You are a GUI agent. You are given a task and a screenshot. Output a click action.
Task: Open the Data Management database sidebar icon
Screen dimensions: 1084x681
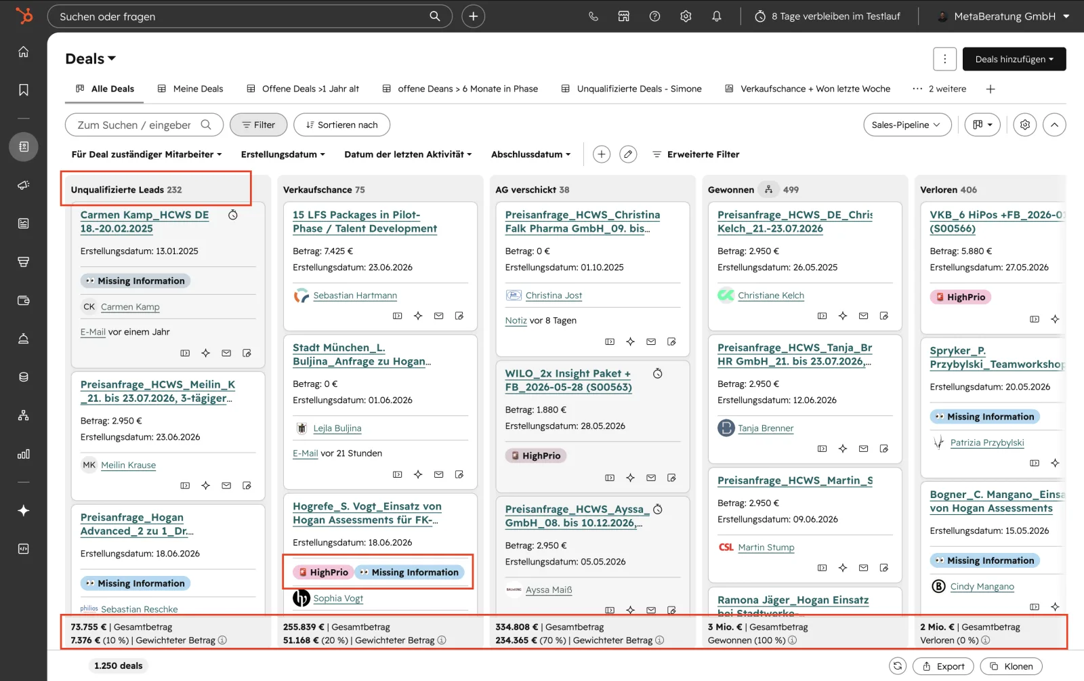pos(24,377)
